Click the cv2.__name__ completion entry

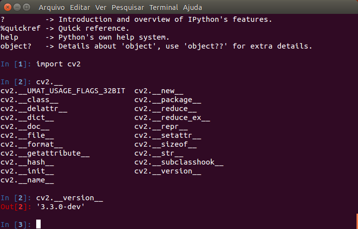[x=27, y=180]
